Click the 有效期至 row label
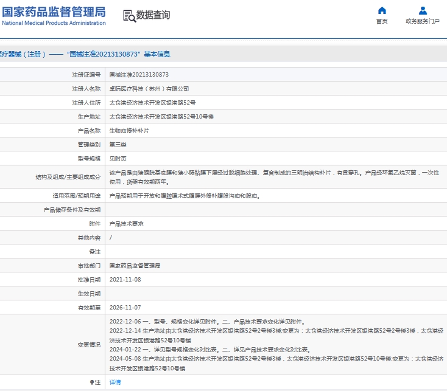Screen dimensions: 447x391 (x=90, y=308)
